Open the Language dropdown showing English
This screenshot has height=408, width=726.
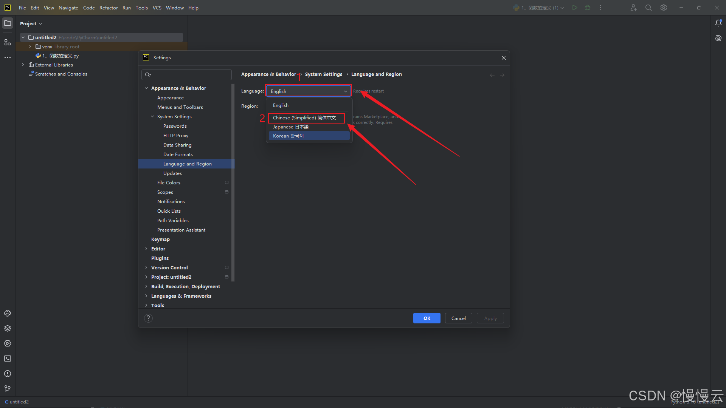308,91
